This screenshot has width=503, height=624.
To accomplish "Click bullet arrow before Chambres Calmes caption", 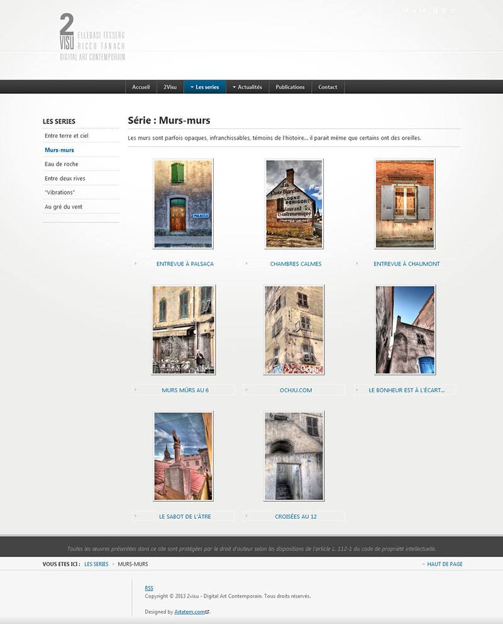I will [x=246, y=263].
